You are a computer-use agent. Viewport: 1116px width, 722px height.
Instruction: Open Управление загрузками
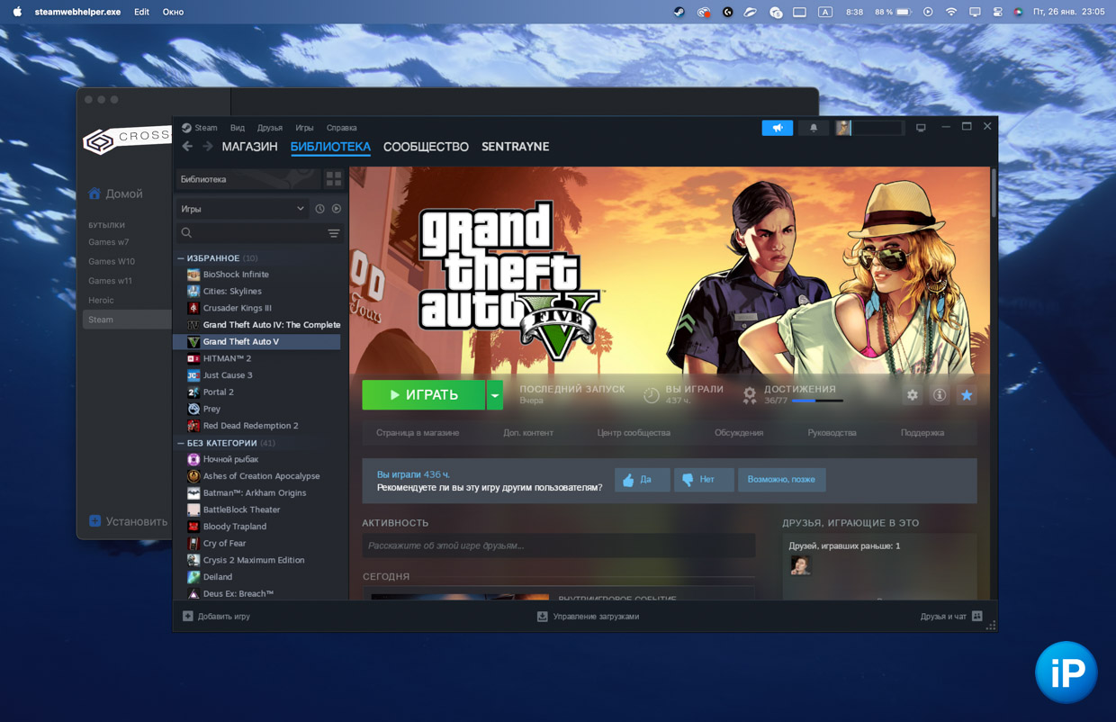(588, 617)
